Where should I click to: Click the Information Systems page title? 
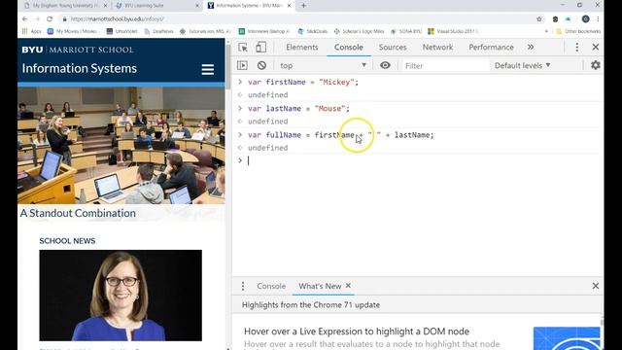[80, 68]
